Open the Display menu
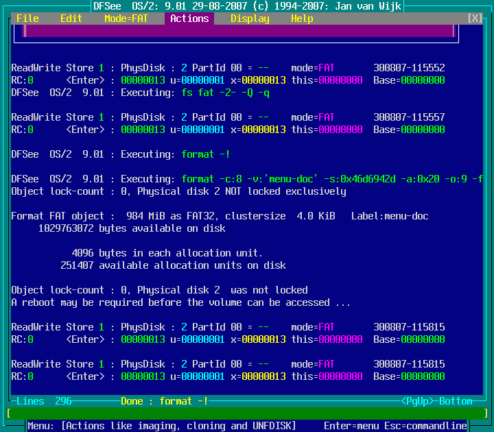The height and width of the screenshot is (432, 494). click(x=250, y=19)
